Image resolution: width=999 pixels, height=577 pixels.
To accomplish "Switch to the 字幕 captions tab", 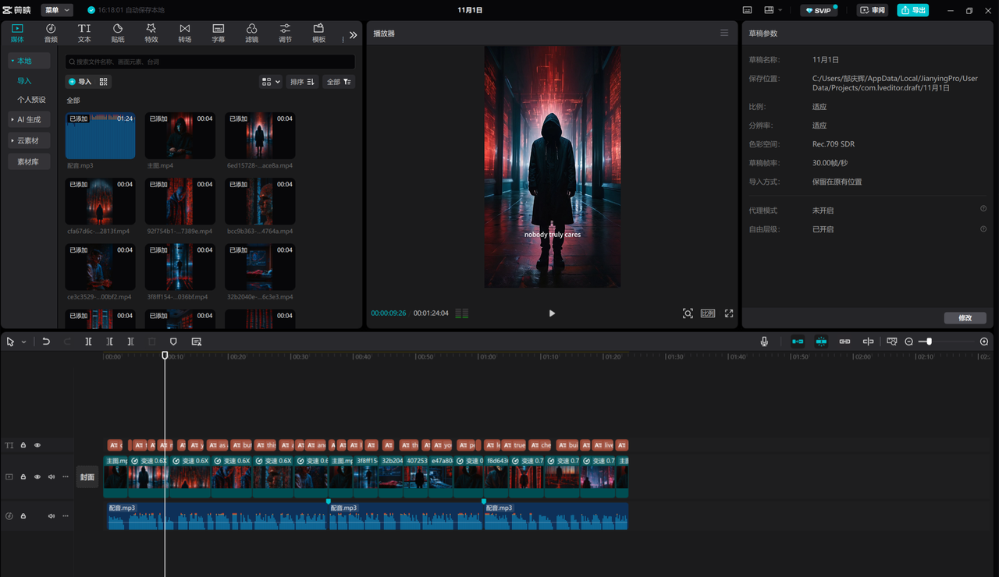I will coord(219,33).
